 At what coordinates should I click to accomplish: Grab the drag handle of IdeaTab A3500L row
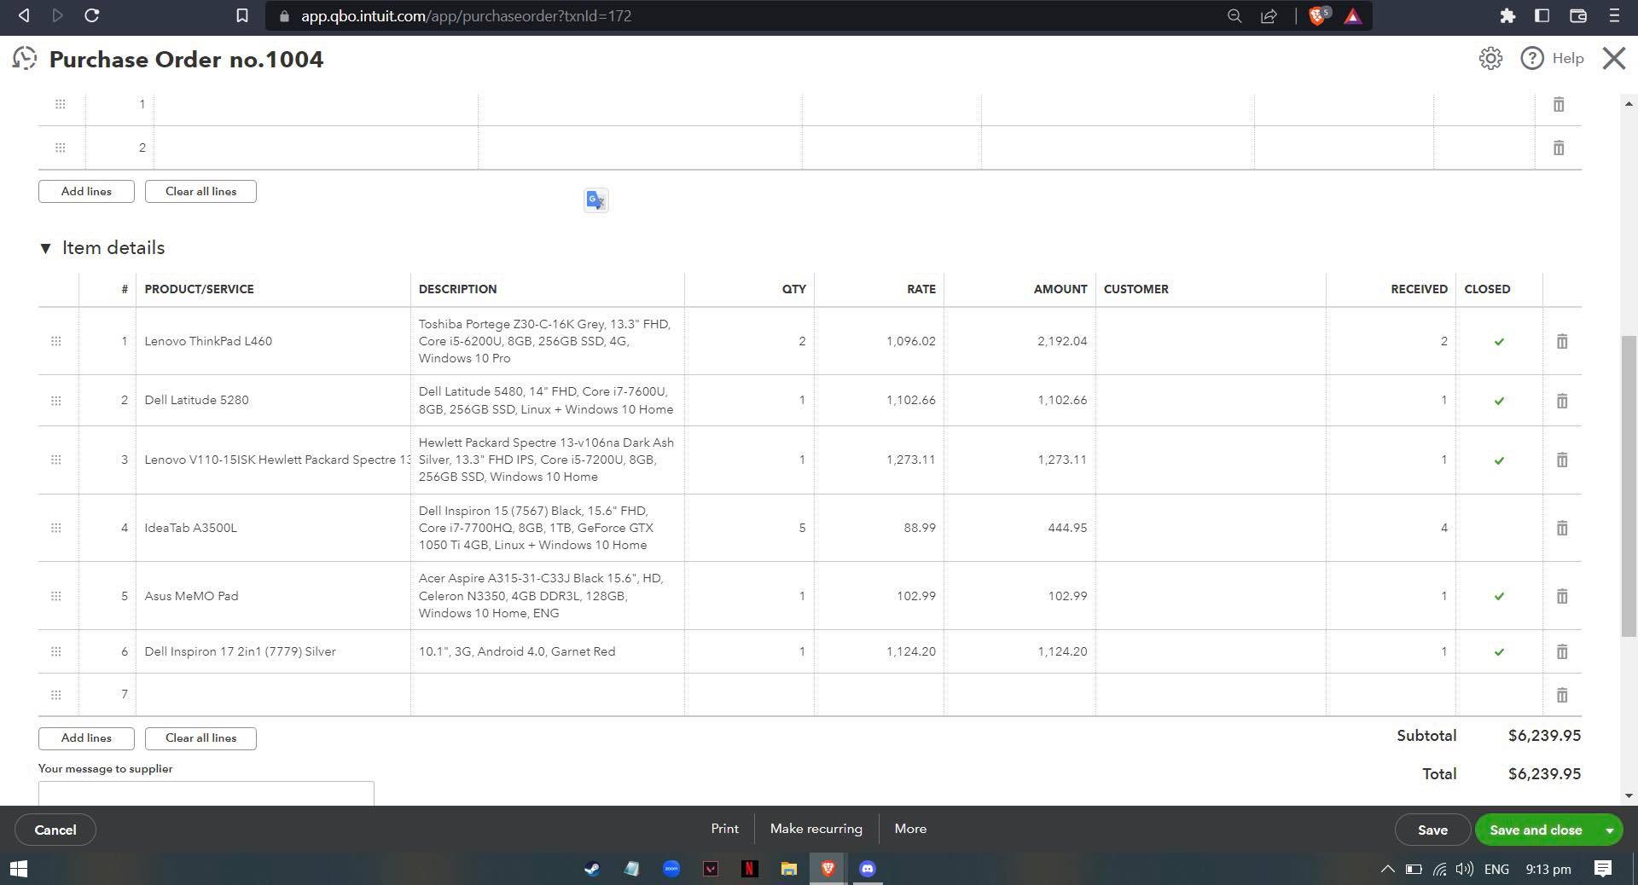click(56, 528)
